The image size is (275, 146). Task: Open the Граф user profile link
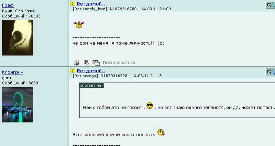pyautogui.click(x=8, y=5)
